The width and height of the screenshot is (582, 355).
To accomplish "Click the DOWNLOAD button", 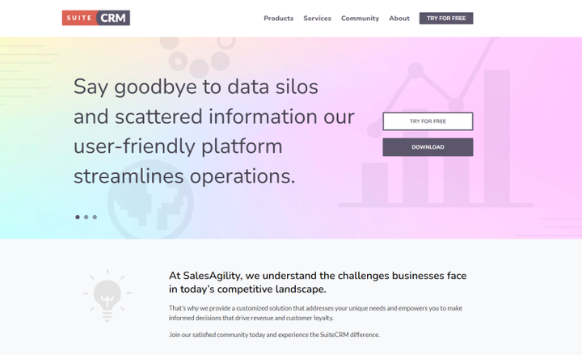I will (428, 147).
